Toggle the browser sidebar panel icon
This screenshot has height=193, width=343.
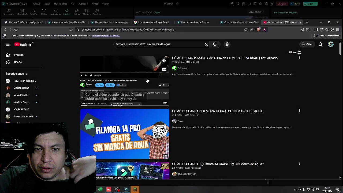tap(316, 29)
